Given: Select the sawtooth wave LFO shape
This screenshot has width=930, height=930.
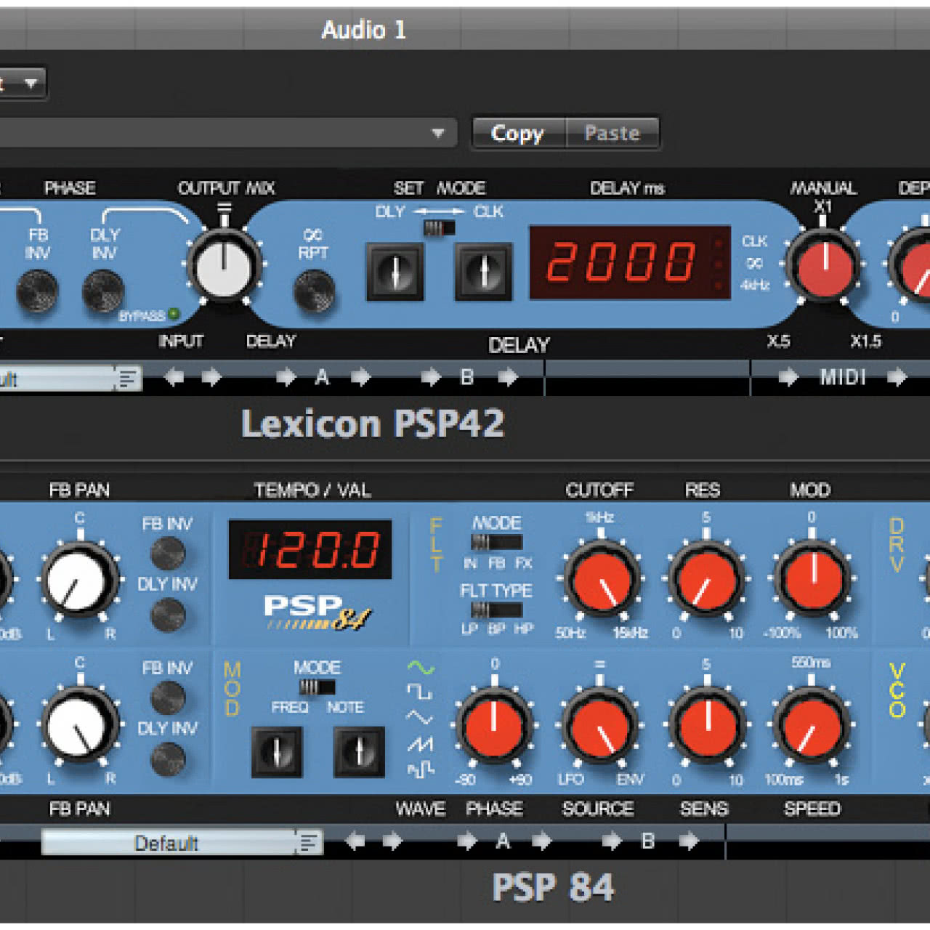Looking at the screenshot, I should [420, 743].
